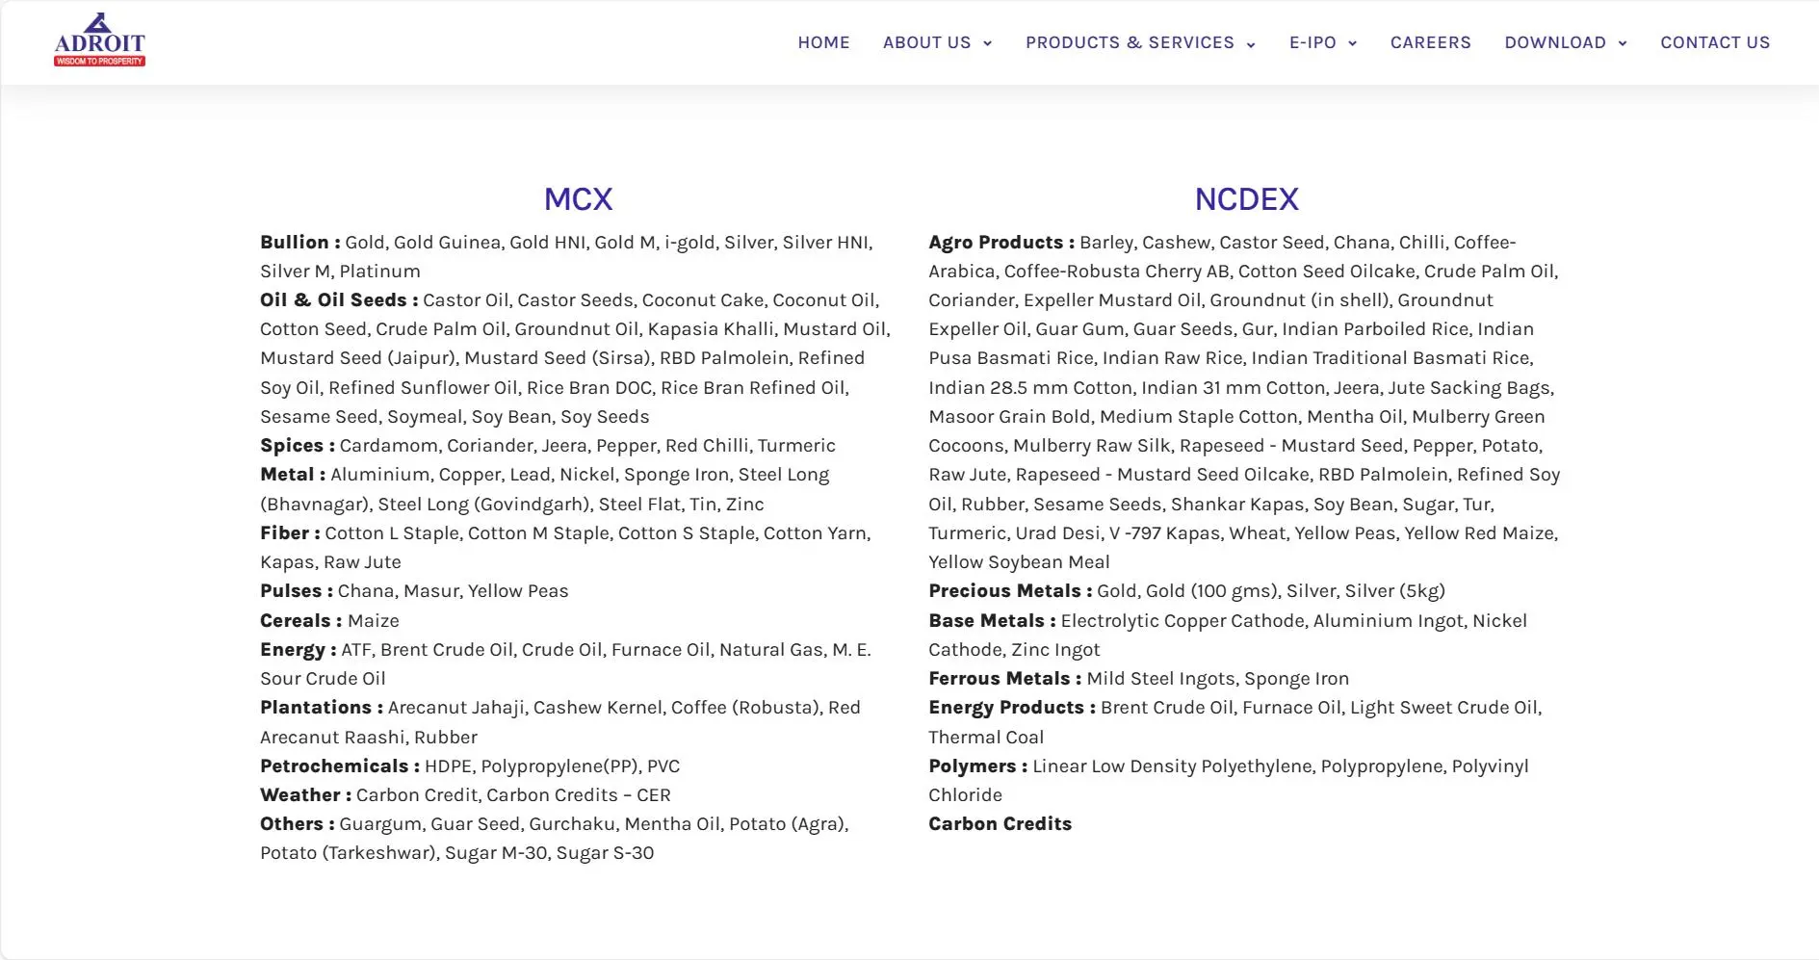The image size is (1819, 960).
Task: Open the E-IPO menu
Action: (1312, 42)
